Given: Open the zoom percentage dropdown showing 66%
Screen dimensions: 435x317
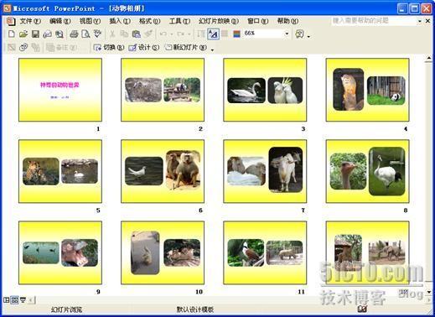Looking at the screenshot, I should click(x=287, y=34).
